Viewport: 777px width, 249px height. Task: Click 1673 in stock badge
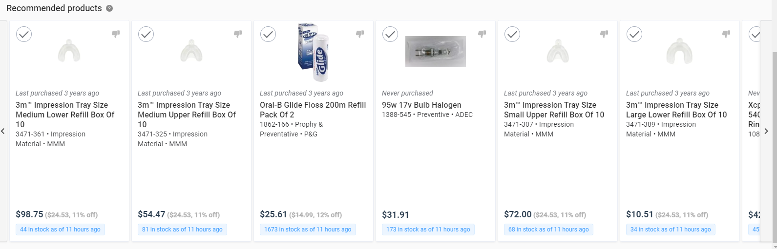[x=308, y=230]
